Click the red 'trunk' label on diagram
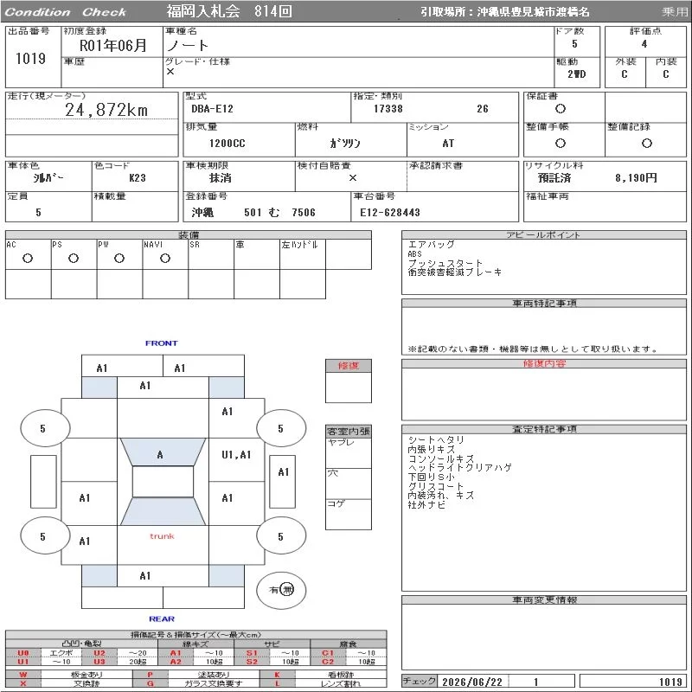Screen dimensions: 692x692 pyautogui.click(x=162, y=536)
